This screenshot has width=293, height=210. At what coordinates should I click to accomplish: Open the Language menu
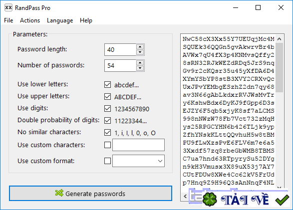60,20
